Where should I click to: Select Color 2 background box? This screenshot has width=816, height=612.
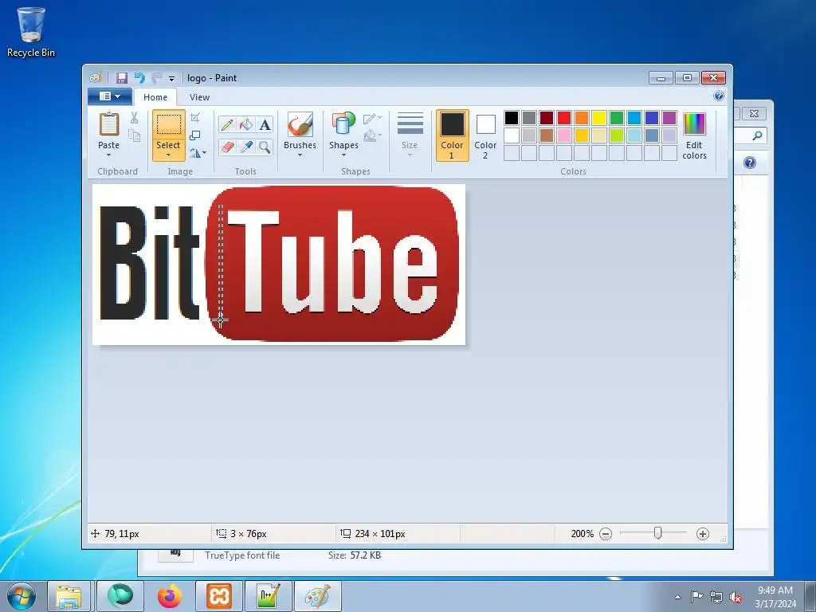[x=485, y=135]
